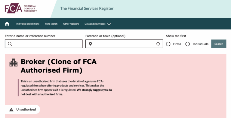Click The Financial Services Register title
The height and width of the screenshot is (118, 231).
(87, 8)
